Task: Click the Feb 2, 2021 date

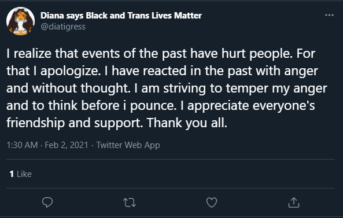Action: point(67,145)
